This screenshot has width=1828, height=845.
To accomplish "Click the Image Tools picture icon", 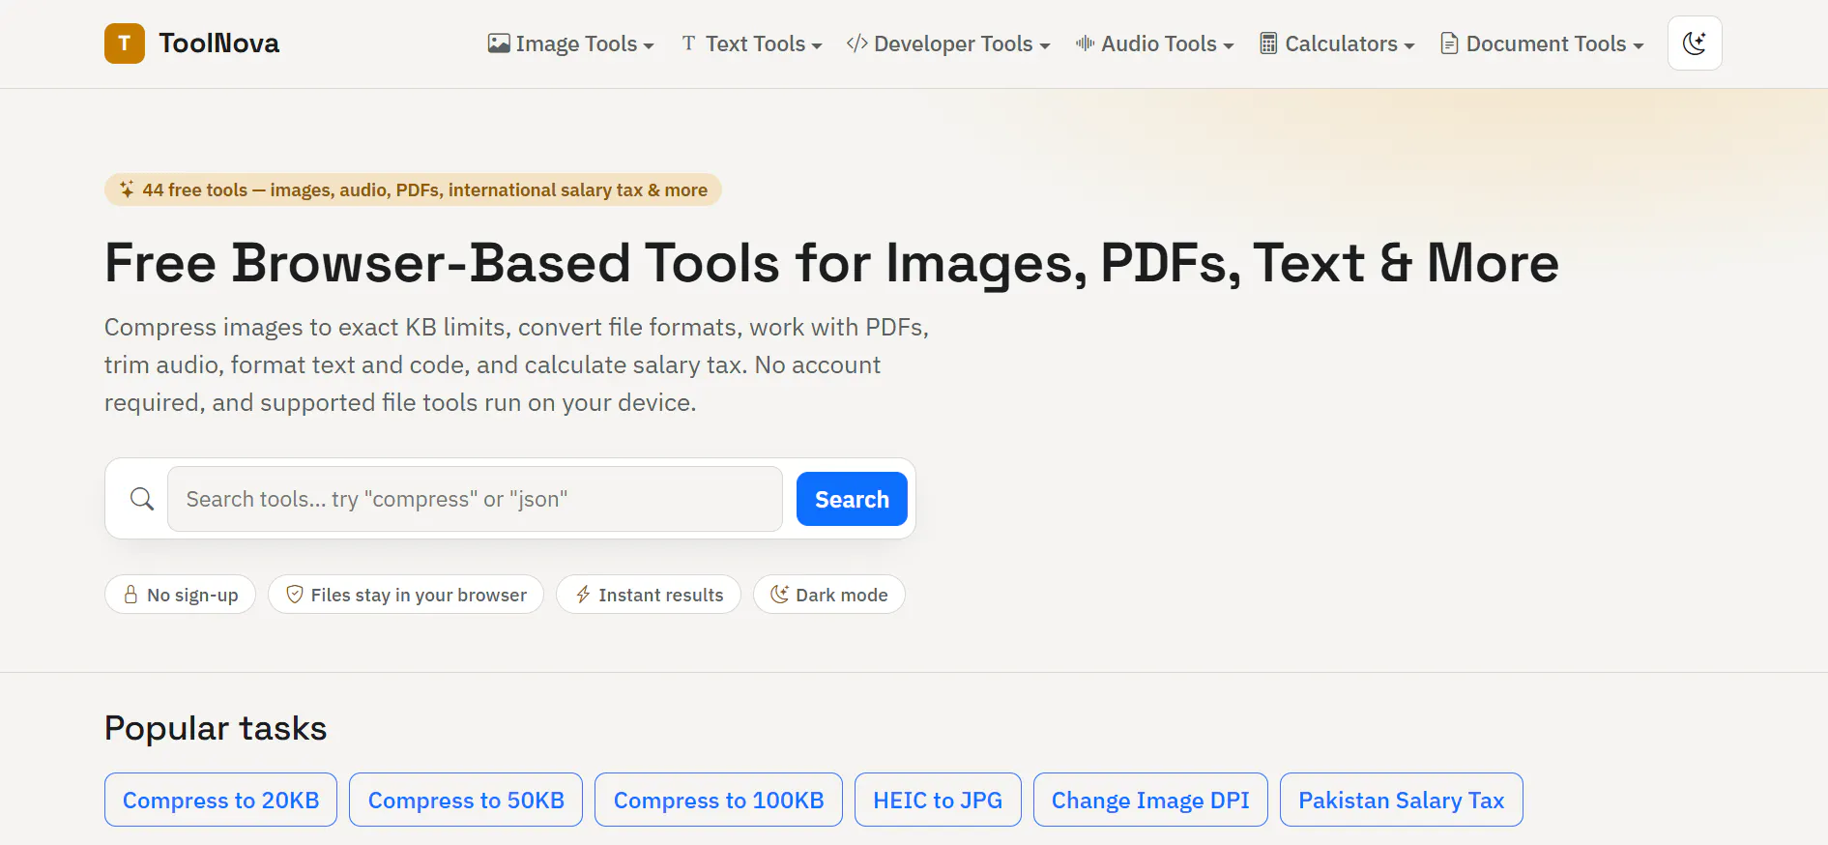I will (499, 44).
